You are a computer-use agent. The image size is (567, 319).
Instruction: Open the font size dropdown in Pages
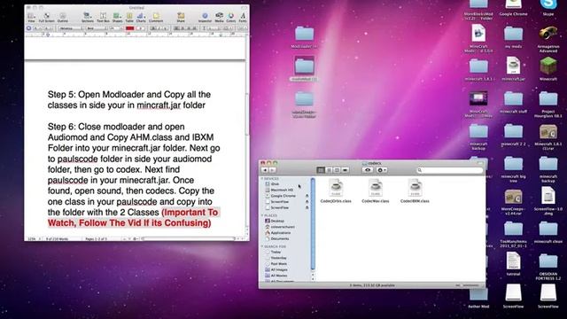[x=115, y=28]
